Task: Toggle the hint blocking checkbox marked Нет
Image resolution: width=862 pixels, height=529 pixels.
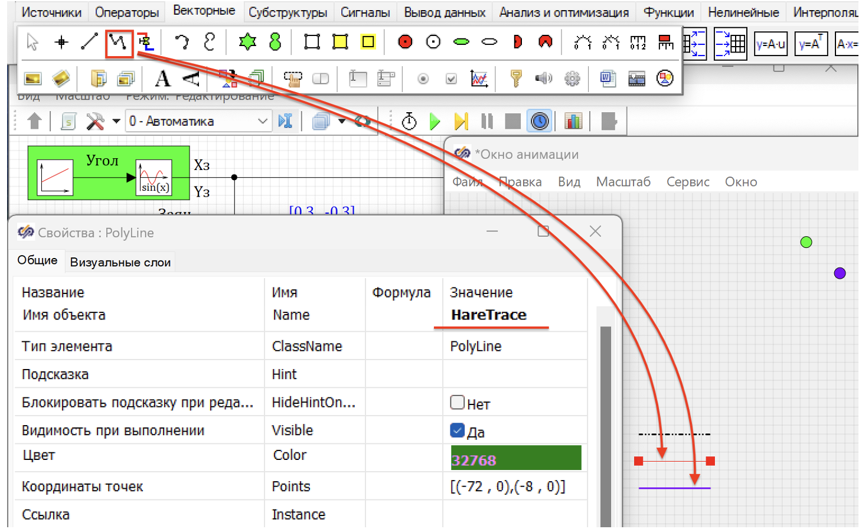Action: [457, 403]
